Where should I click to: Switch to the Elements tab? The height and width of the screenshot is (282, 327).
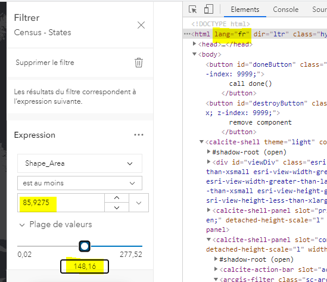click(245, 10)
